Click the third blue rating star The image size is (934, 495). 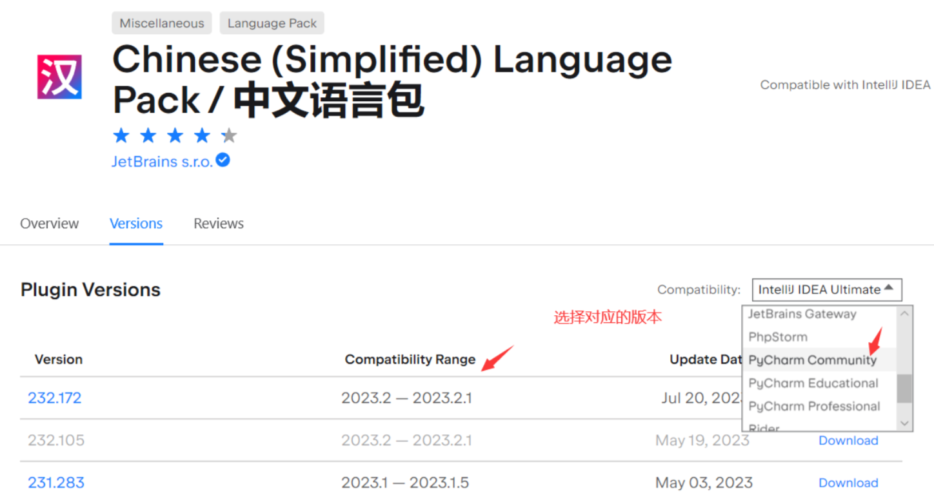tap(175, 135)
